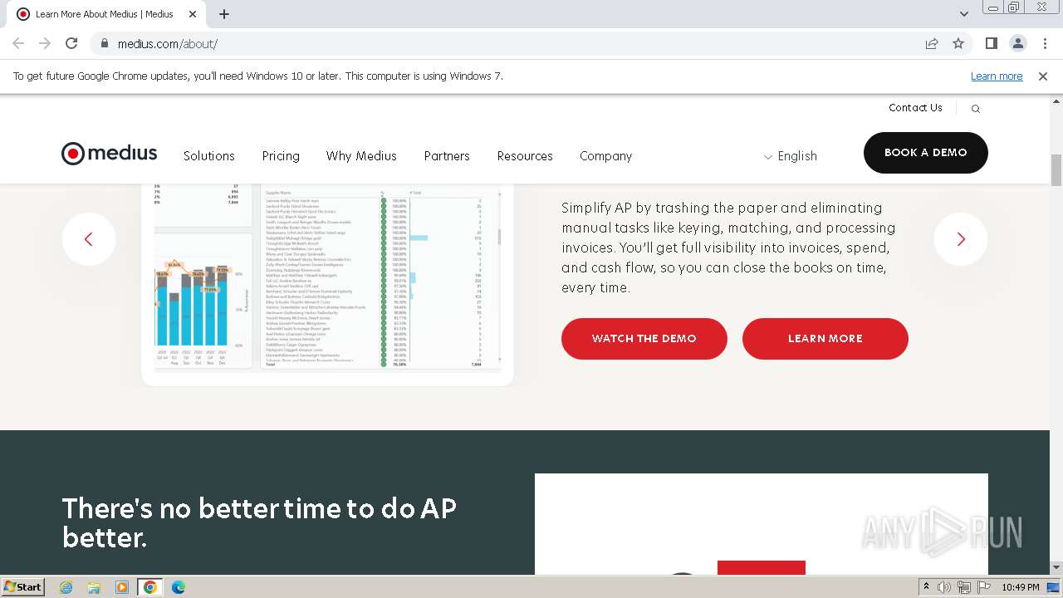Select the Learn More About Medius tab

pos(105,14)
